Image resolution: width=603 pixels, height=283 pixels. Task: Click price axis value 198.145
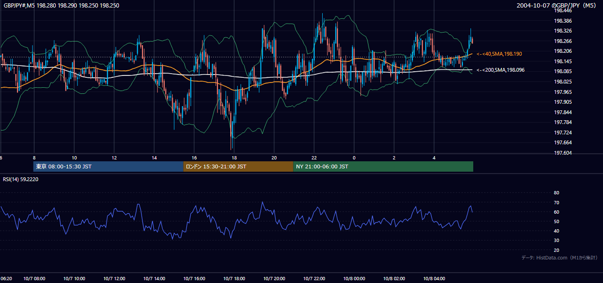[x=563, y=61]
